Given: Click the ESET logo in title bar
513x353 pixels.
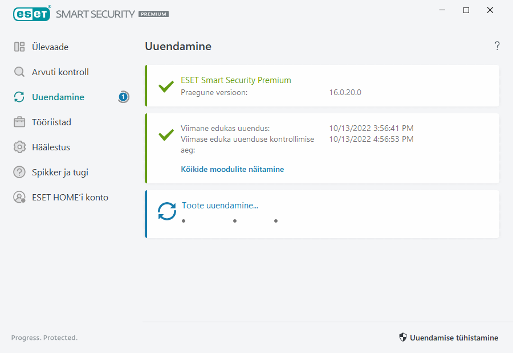Looking at the screenshot, I should [32, 13].
